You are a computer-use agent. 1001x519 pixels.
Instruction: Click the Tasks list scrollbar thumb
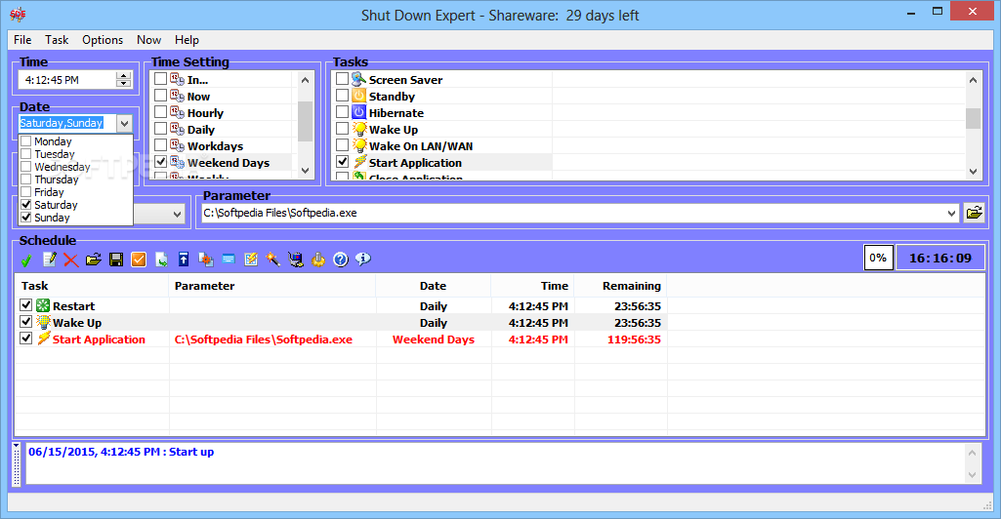(973, 118)
